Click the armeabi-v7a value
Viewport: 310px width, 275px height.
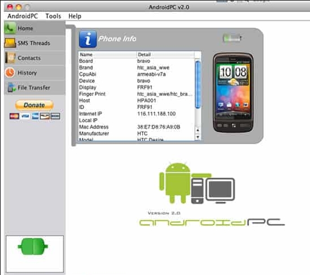click(151, 74)
